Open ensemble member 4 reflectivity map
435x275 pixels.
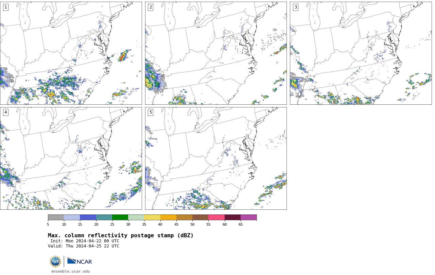coord(71,158)
